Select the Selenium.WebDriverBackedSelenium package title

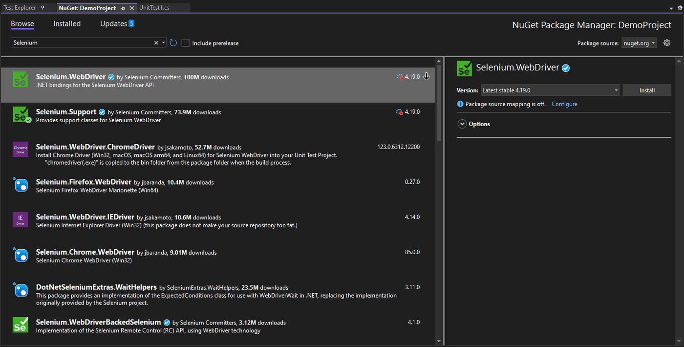coord(98,323)
